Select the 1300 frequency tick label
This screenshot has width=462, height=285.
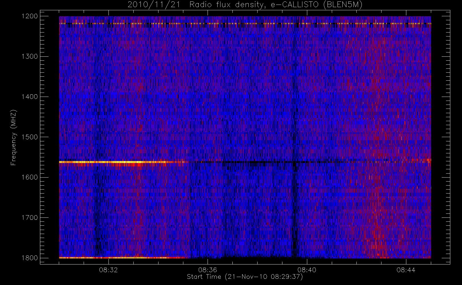(x=30, y=56)
